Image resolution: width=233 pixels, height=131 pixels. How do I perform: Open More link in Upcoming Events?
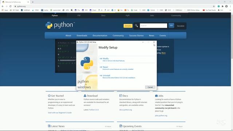179,127
